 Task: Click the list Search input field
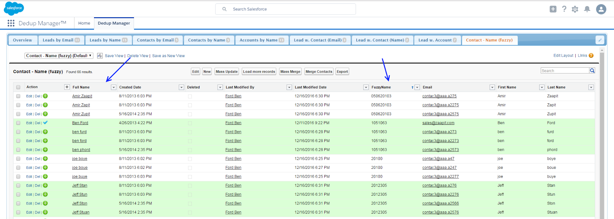click(565, 70)
